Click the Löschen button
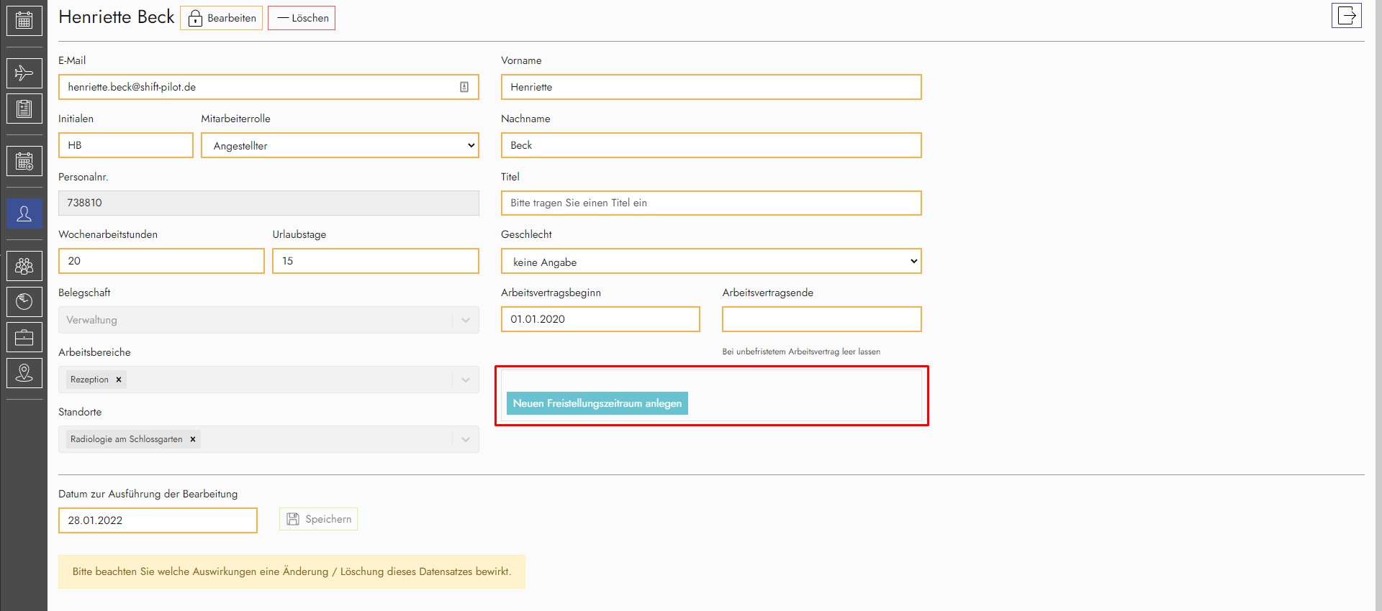Screen dimensions: 1382x611 [x=302, y=18]
